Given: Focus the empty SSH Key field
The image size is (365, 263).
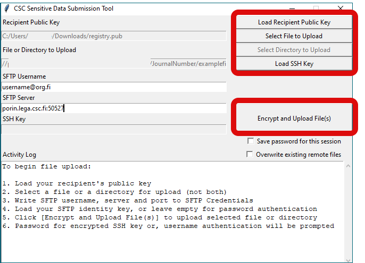Looking at the screenshot, I should click(114, 129).
